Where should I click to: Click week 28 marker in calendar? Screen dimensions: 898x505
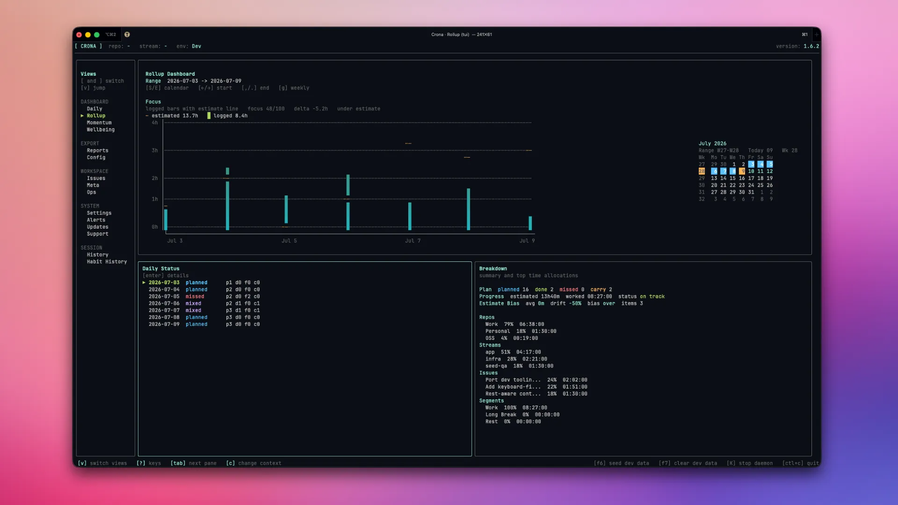[702, 172]
